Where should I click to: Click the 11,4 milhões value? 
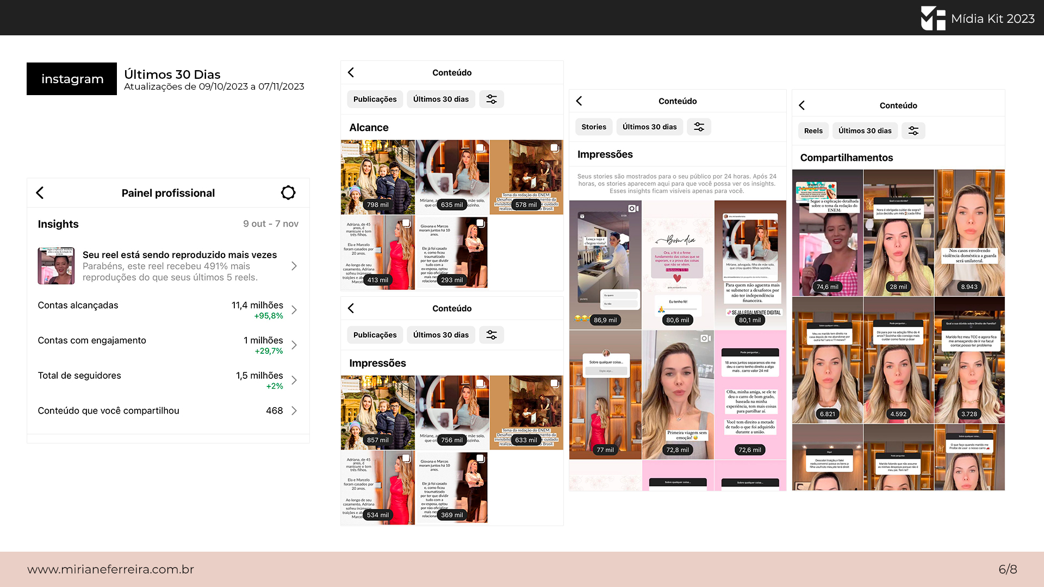coord(257,305)
